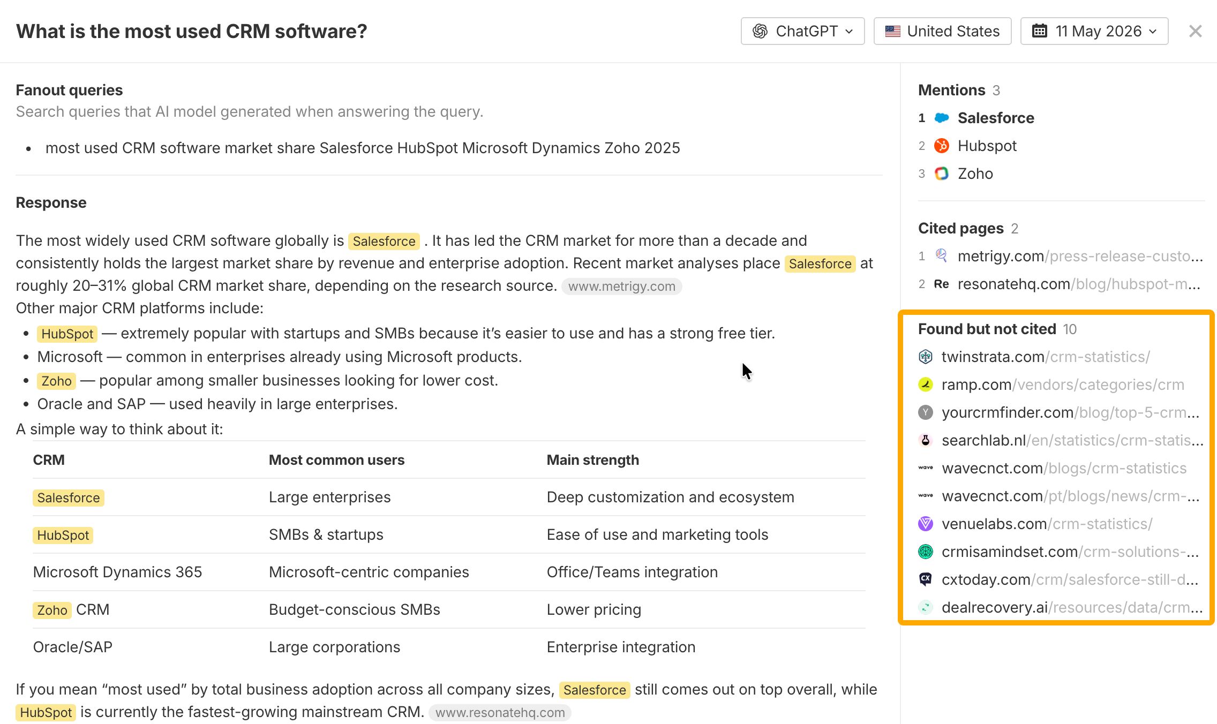Select Zoho in the Mentions list
Image resolution: width=1217 pixels, height=724 pixels.
coord(975,174)
